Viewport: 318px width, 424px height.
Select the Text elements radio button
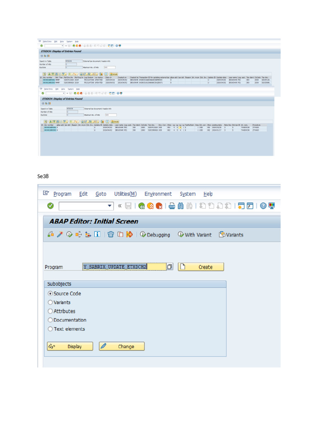50,329
